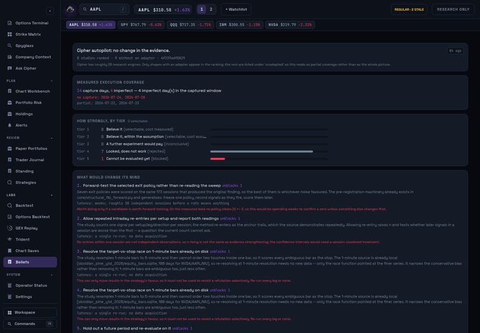The image size is (480, 333).
Task: Collapse the sidebar with the chevron button
Action: point(50,11)
